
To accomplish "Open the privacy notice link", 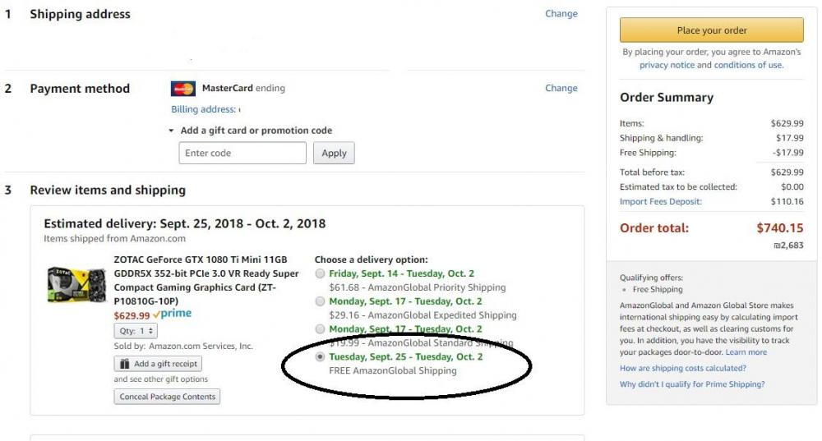I will [667, 65].
